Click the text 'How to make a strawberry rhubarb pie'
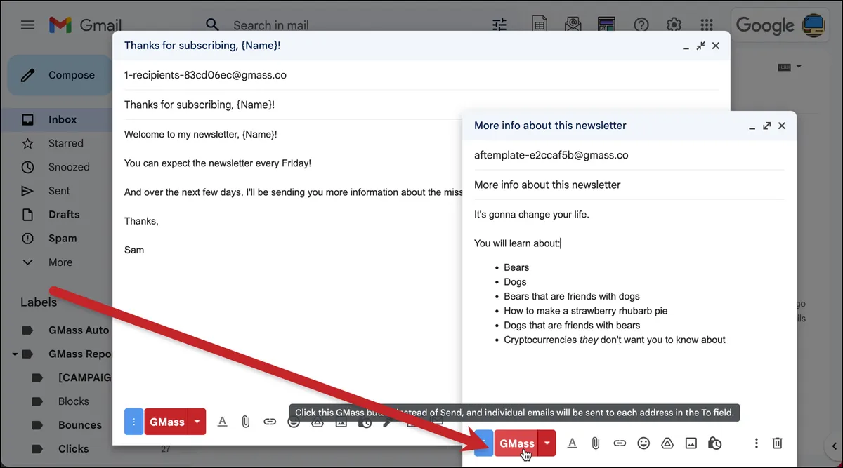Viewport: 843px width, 468px height. pos(585,311)
